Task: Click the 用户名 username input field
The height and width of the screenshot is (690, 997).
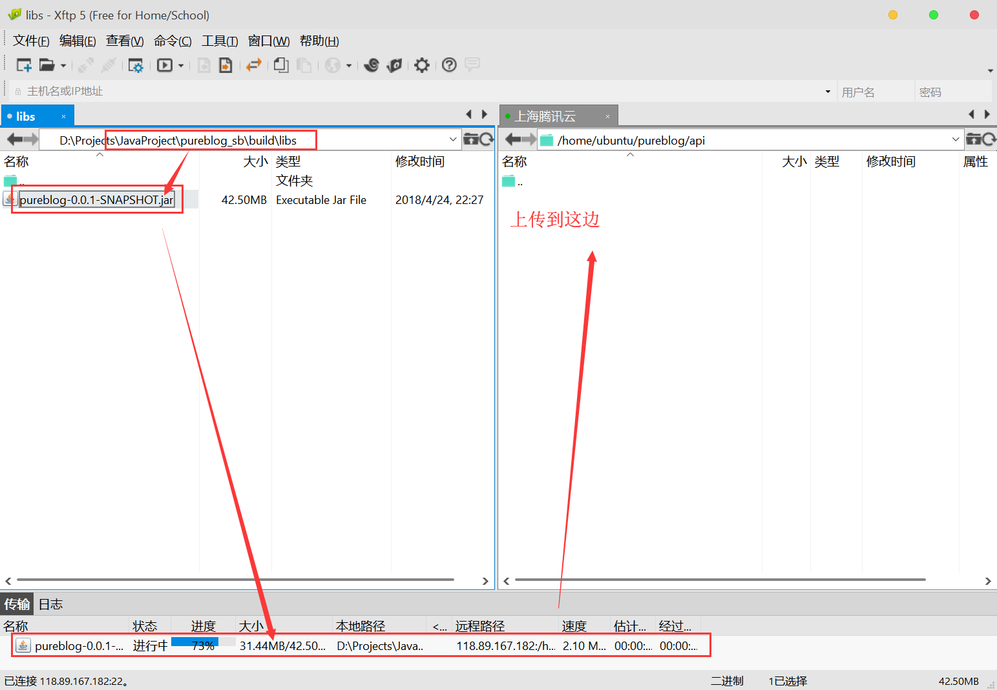Action: (875, 92)
